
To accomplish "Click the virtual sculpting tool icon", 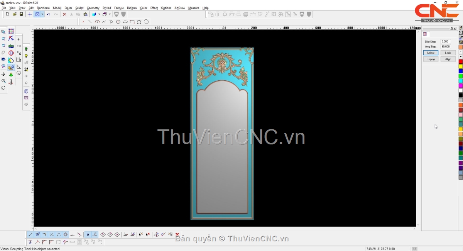I will click(11, 67).
